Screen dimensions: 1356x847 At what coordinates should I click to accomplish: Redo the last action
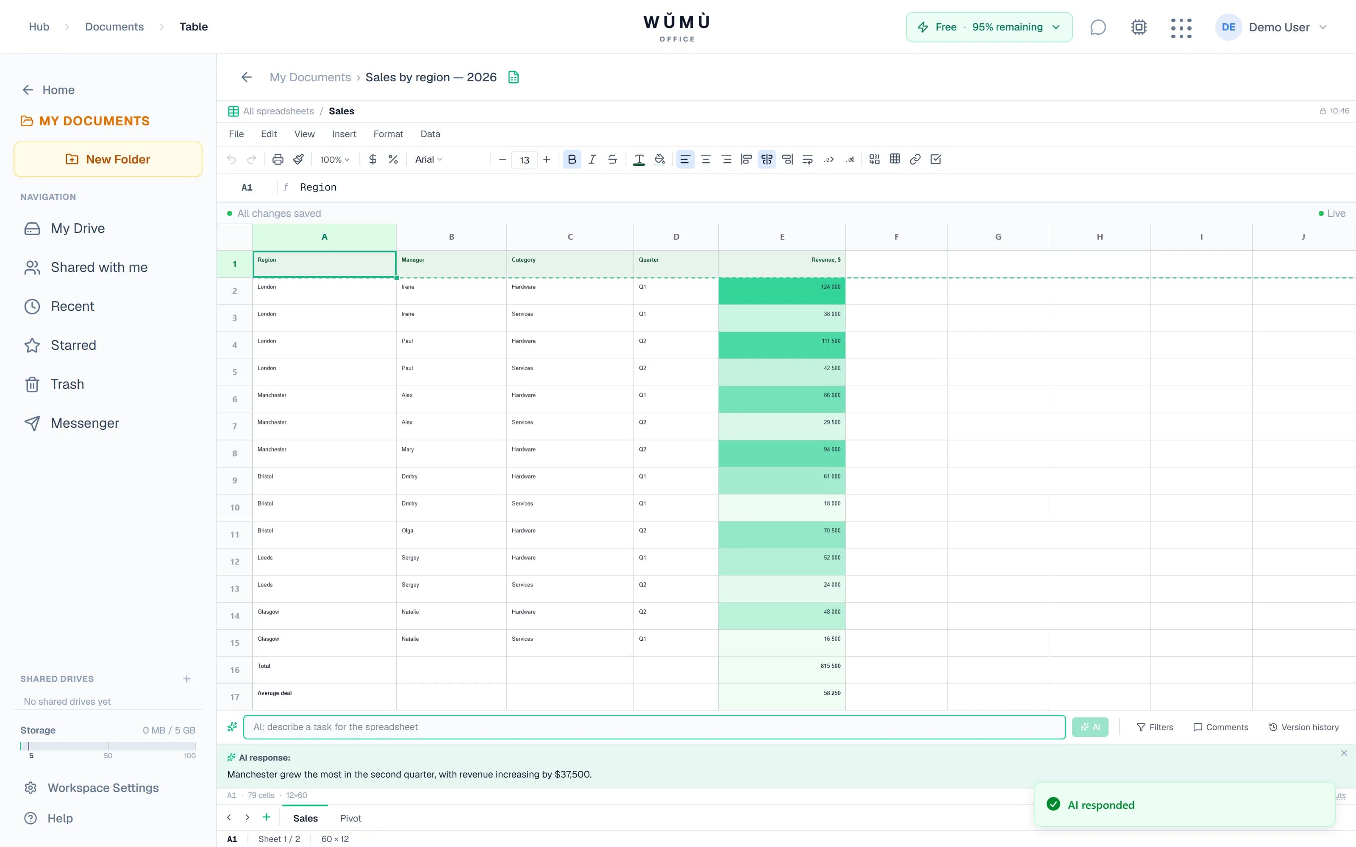pos(252,160)
